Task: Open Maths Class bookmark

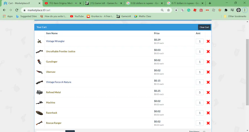Action: (142, 16)
